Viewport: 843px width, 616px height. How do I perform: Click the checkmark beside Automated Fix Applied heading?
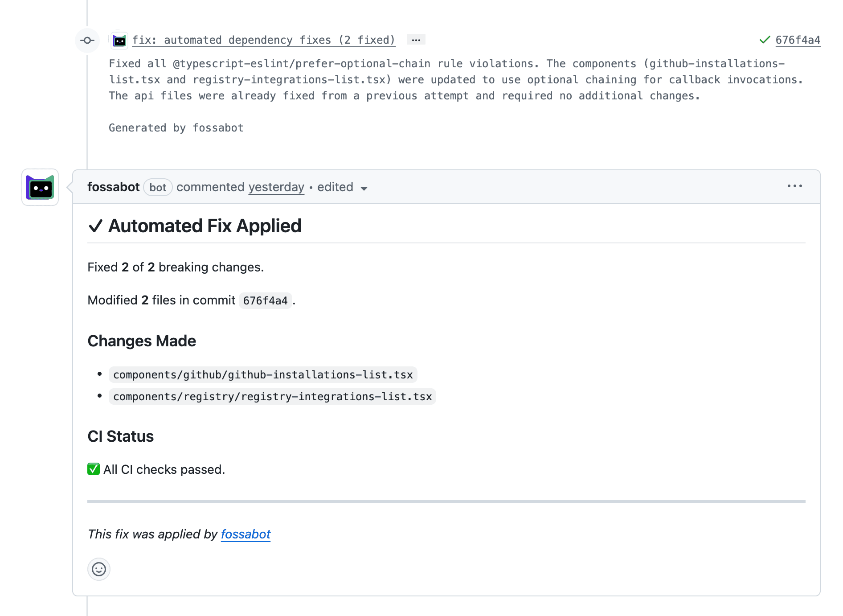pyautogui.click(x=95, y=226)
